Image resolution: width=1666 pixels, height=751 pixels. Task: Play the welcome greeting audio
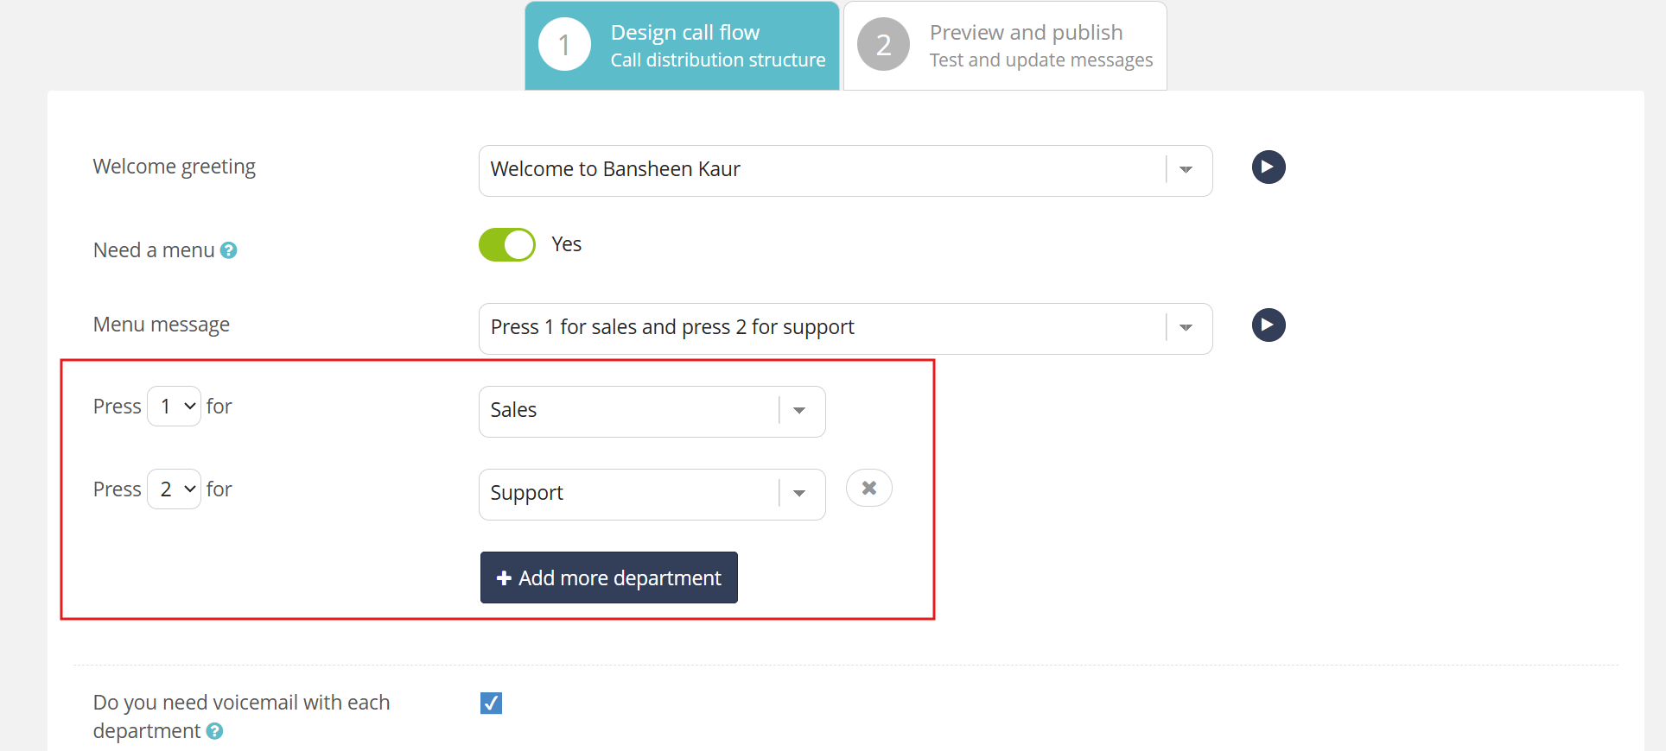(1269, 167)
